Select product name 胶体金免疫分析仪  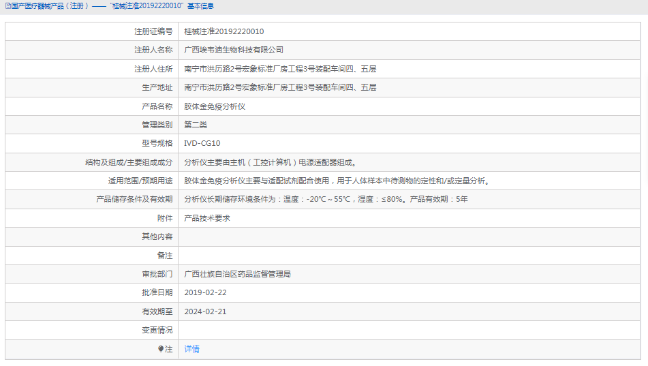(215, 107)
